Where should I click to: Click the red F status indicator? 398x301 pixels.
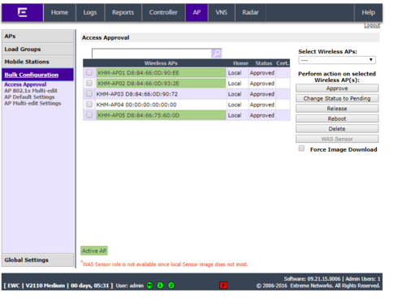coord(223,286)
